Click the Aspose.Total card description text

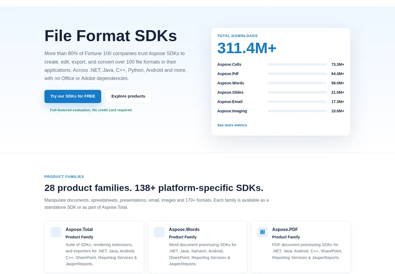click(101, 254)
